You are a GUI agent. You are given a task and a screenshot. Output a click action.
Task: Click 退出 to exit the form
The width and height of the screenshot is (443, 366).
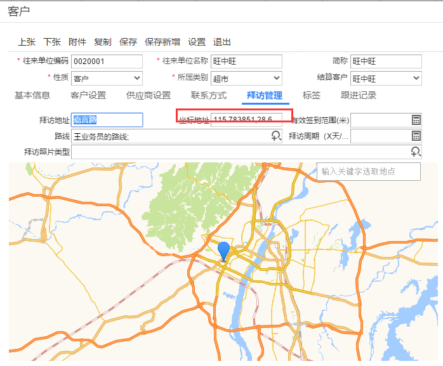222,42
